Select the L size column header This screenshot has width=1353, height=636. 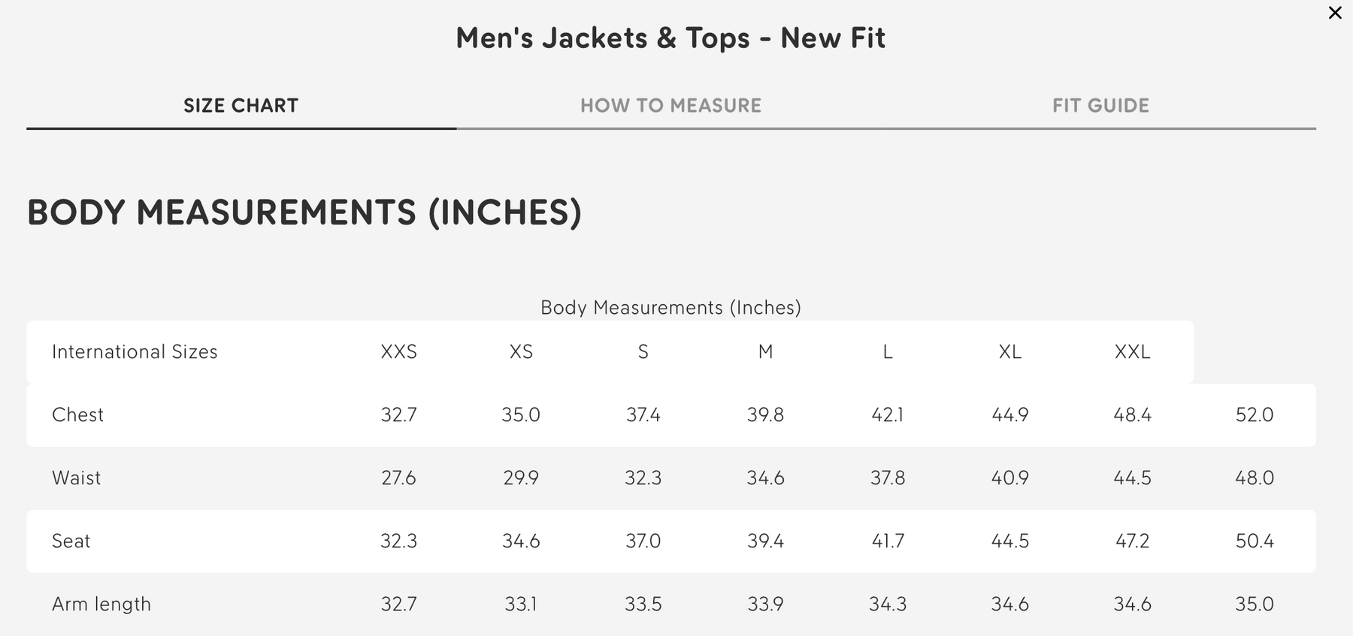click(888, 352)
